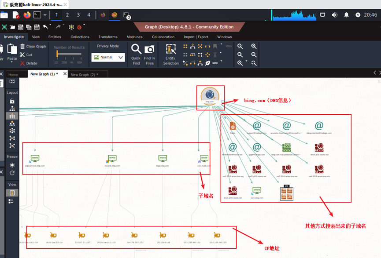
Task: Click the system volume speaker icon
Action: tap(334, 15)
